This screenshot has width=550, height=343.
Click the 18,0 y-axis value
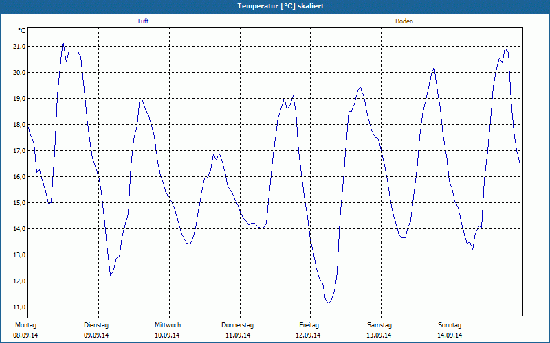click(19, 125)
